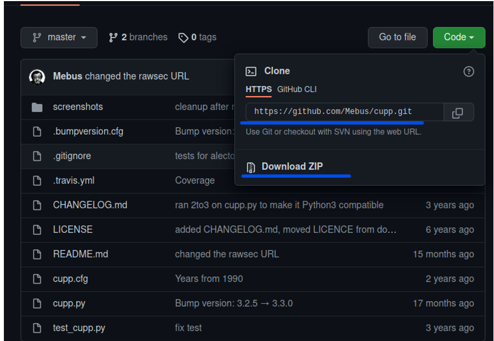Click the file icon beside cupp.py
Image resolution: width=494 pixels, height=341 pixels.
tap(37, 303)
